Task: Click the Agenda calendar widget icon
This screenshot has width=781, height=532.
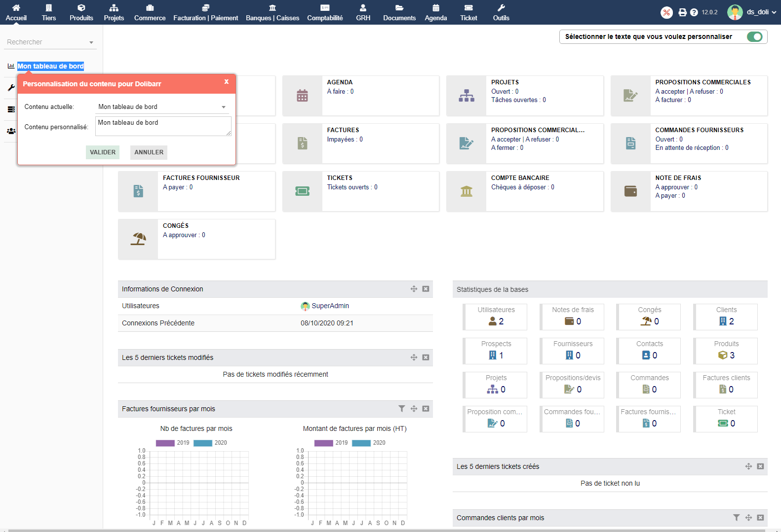Action: (302, 96)
